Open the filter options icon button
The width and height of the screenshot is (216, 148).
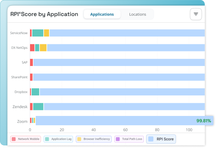coord(196,14)
